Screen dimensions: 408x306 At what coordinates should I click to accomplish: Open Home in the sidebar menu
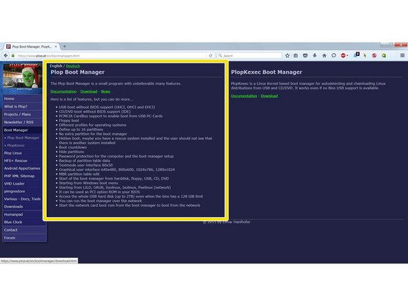pyautogui.click(x=22, y=99)
